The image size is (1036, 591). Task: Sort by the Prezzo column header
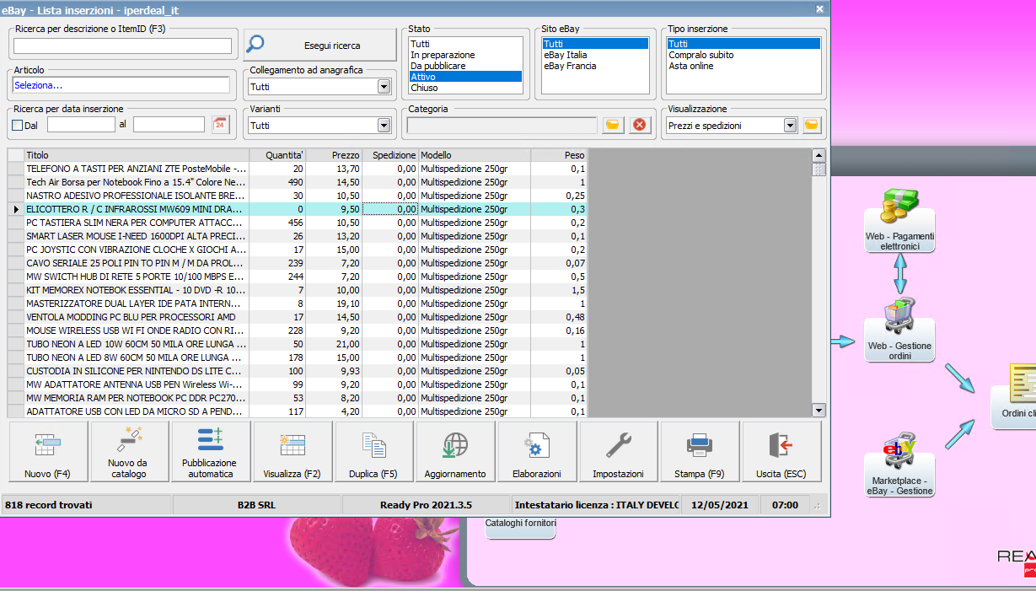tap(335, 155)
